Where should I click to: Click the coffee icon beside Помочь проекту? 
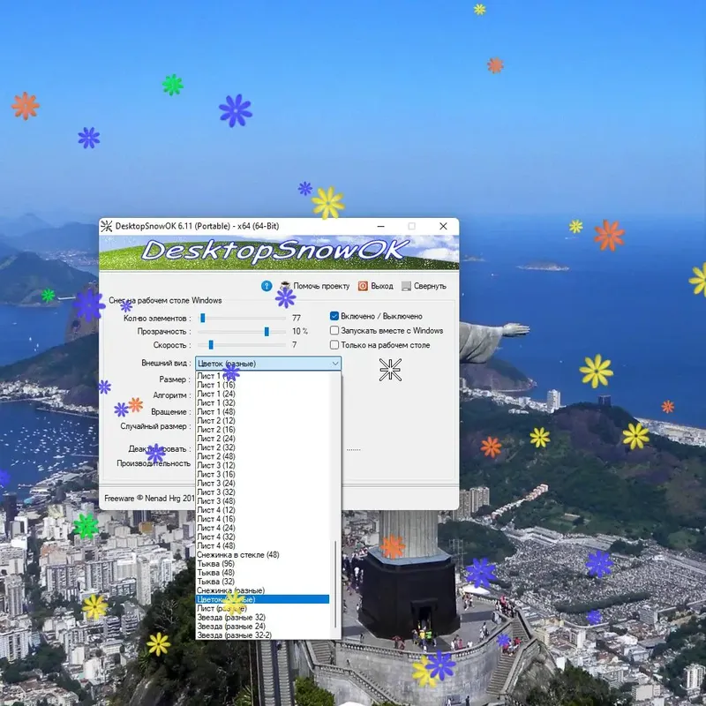point(285,286)
